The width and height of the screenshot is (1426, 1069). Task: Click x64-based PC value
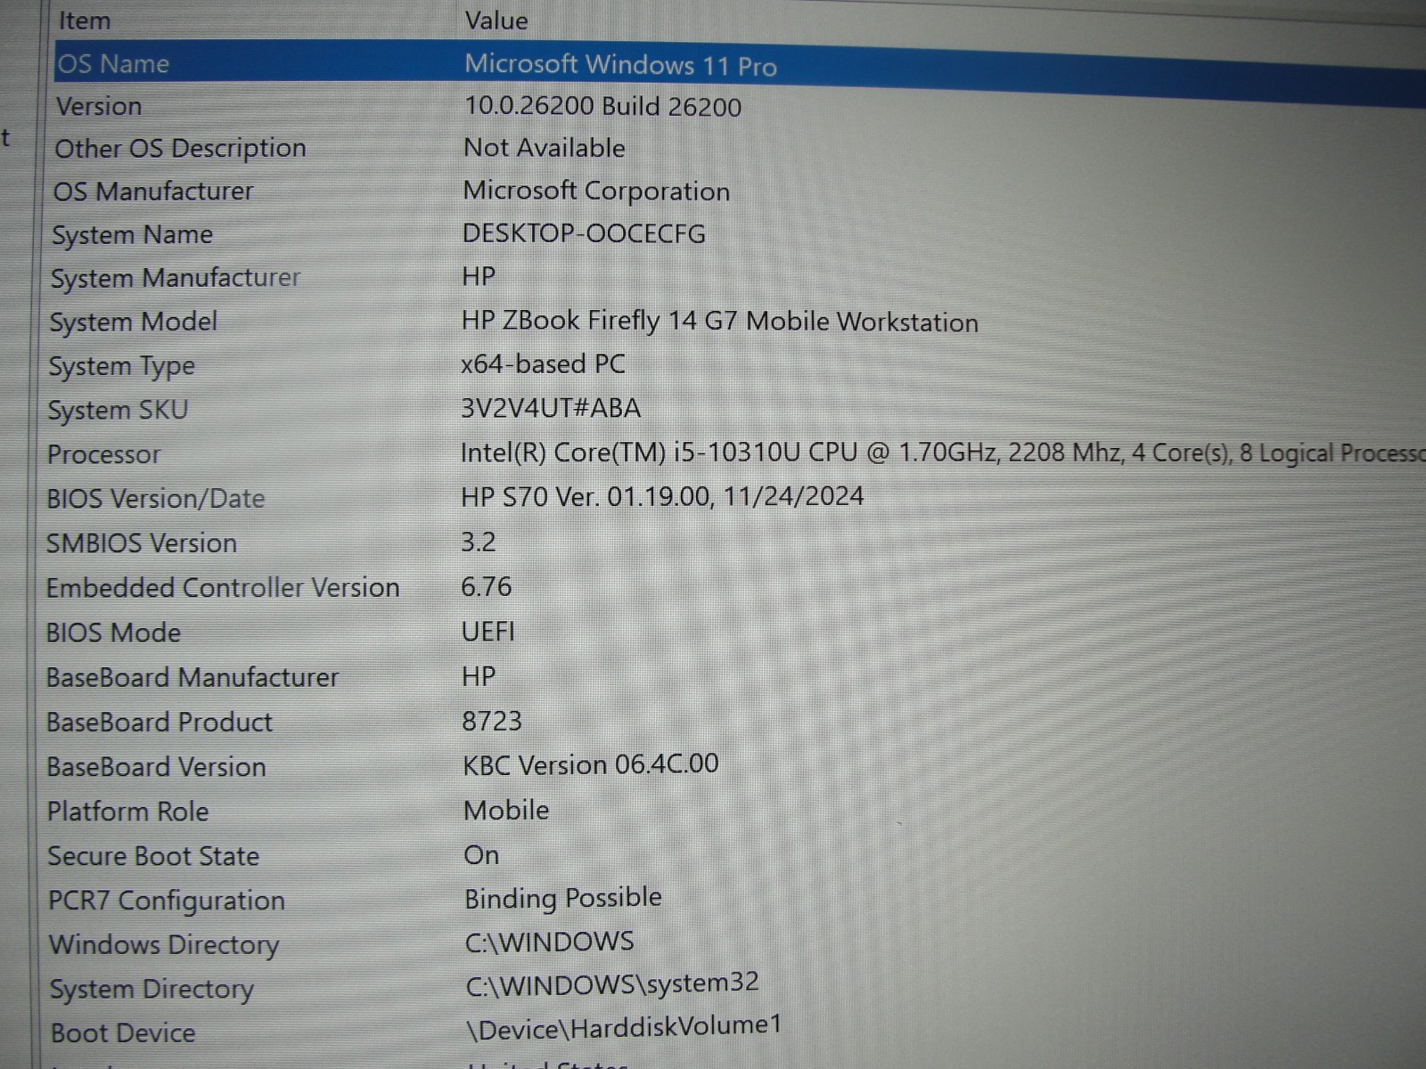pos(543,363)
